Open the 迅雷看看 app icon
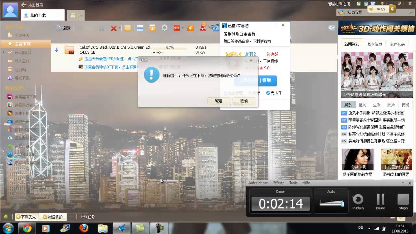The image size is (416, 234). click(10, 122)
